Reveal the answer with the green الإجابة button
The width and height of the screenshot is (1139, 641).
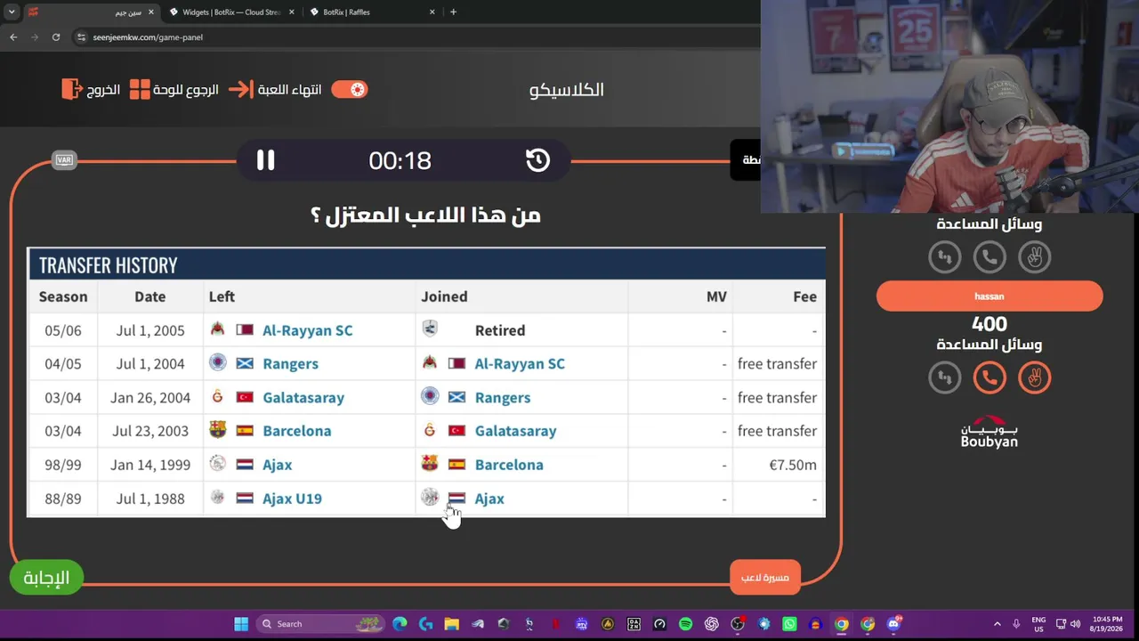tap(46, 578)
